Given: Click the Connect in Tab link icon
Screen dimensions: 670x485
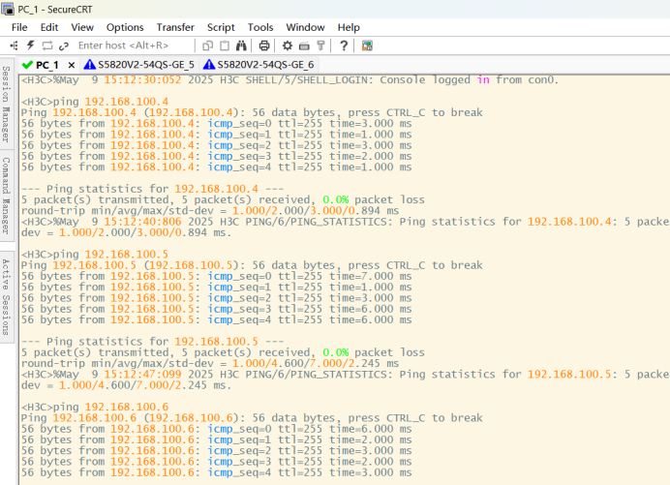Looking at the screenshot, I should tap(64, 45).
